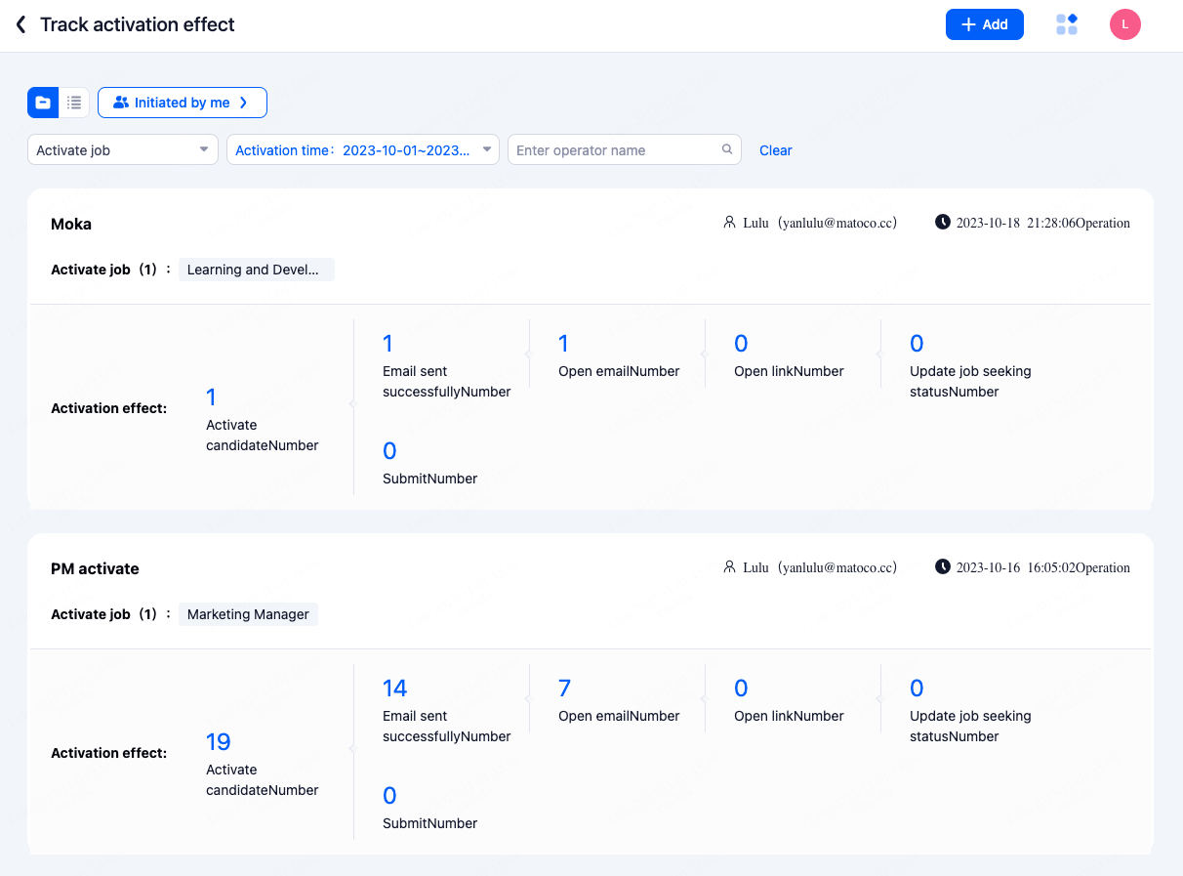Click the Add button

(984, 25)
